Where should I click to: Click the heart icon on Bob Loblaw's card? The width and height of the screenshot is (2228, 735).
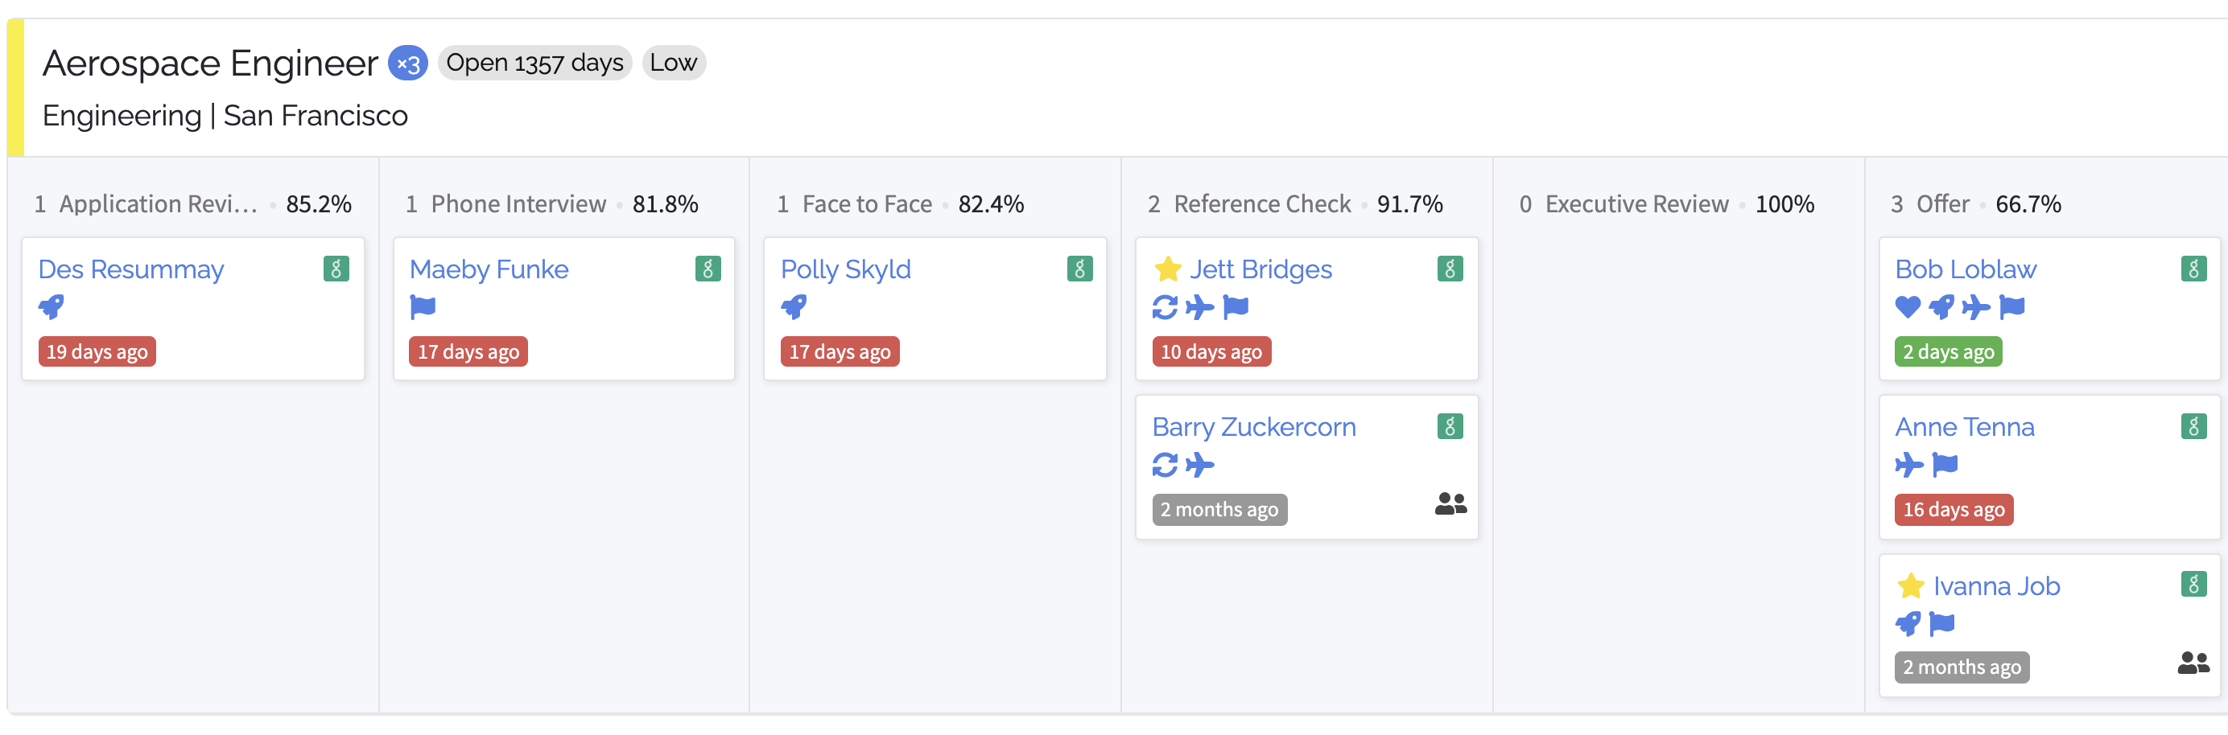1907,306
